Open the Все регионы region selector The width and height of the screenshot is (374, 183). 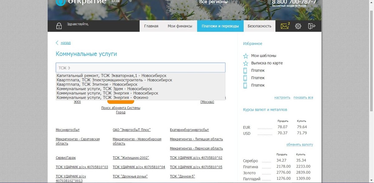click(x=213, y=2)
